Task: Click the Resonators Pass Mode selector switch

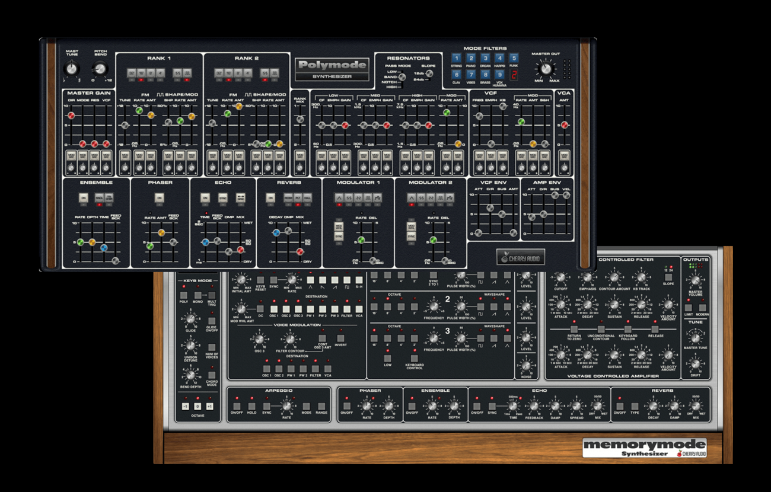Action: pos(402,77)
